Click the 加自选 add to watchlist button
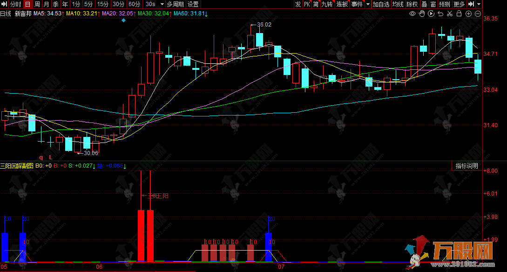507x272 pixels. [x=381, y=4]
